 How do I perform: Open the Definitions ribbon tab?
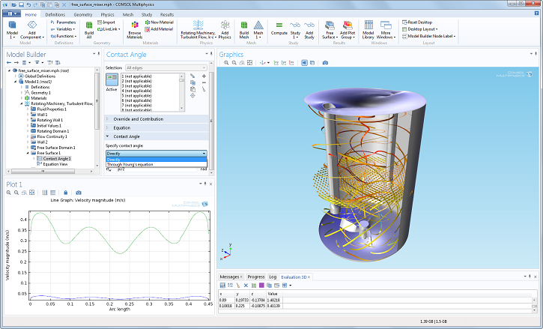click(55, 14)
